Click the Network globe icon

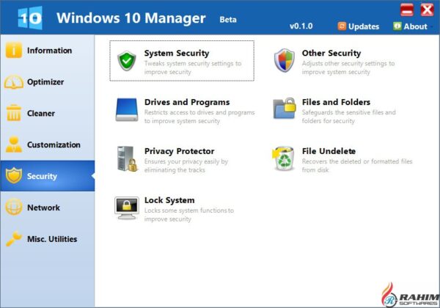(13, 207)
